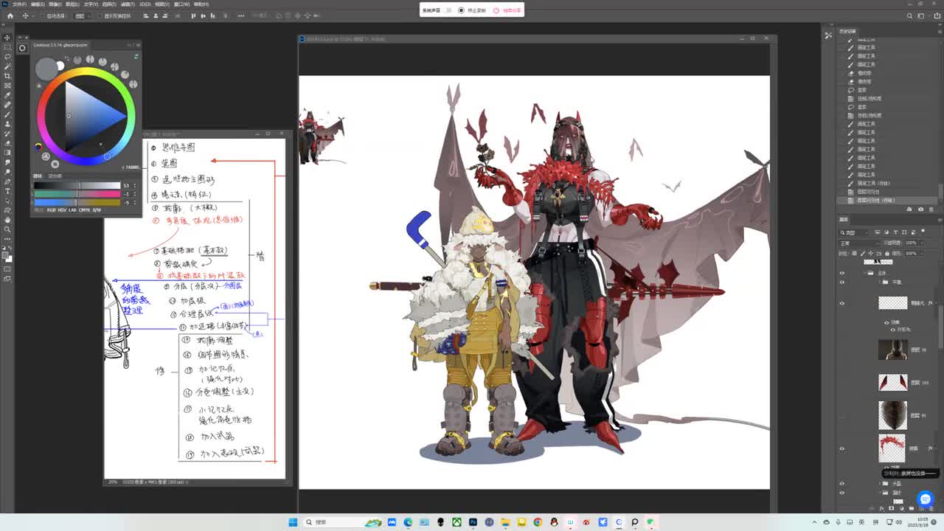
Task: Select the Clone Stamp tool
Action: pos(7,124)
